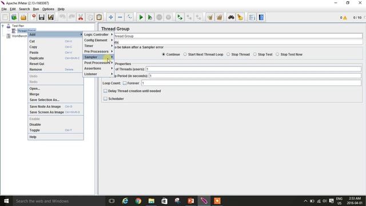Click the Save As toolbar icon
Viewport: 366px width, 206px height.
click(x=51, y=17)
